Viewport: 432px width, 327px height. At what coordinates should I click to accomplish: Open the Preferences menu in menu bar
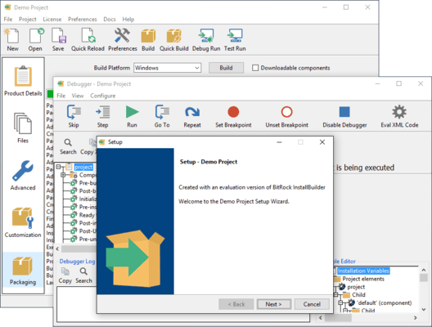(x=83, y=20)
